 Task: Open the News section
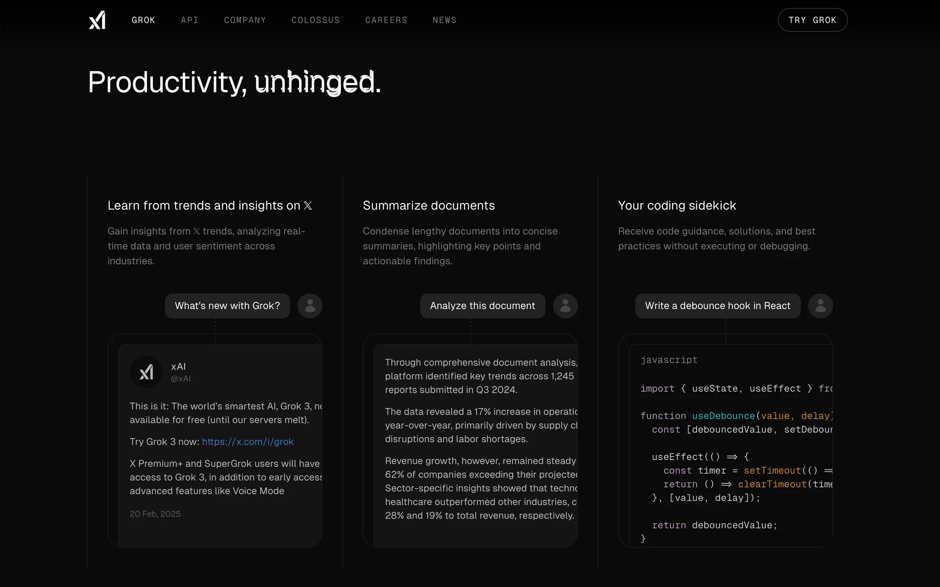click(x=444, y=20)
